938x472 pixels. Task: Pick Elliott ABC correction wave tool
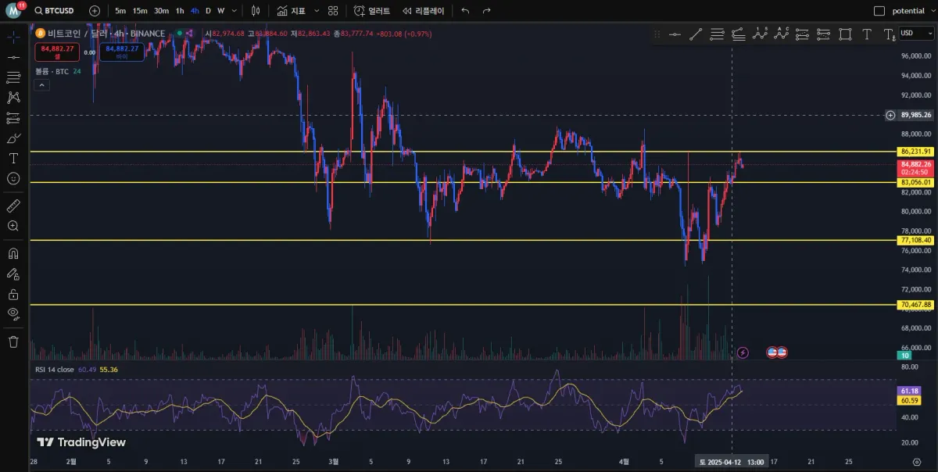[781, 34]
